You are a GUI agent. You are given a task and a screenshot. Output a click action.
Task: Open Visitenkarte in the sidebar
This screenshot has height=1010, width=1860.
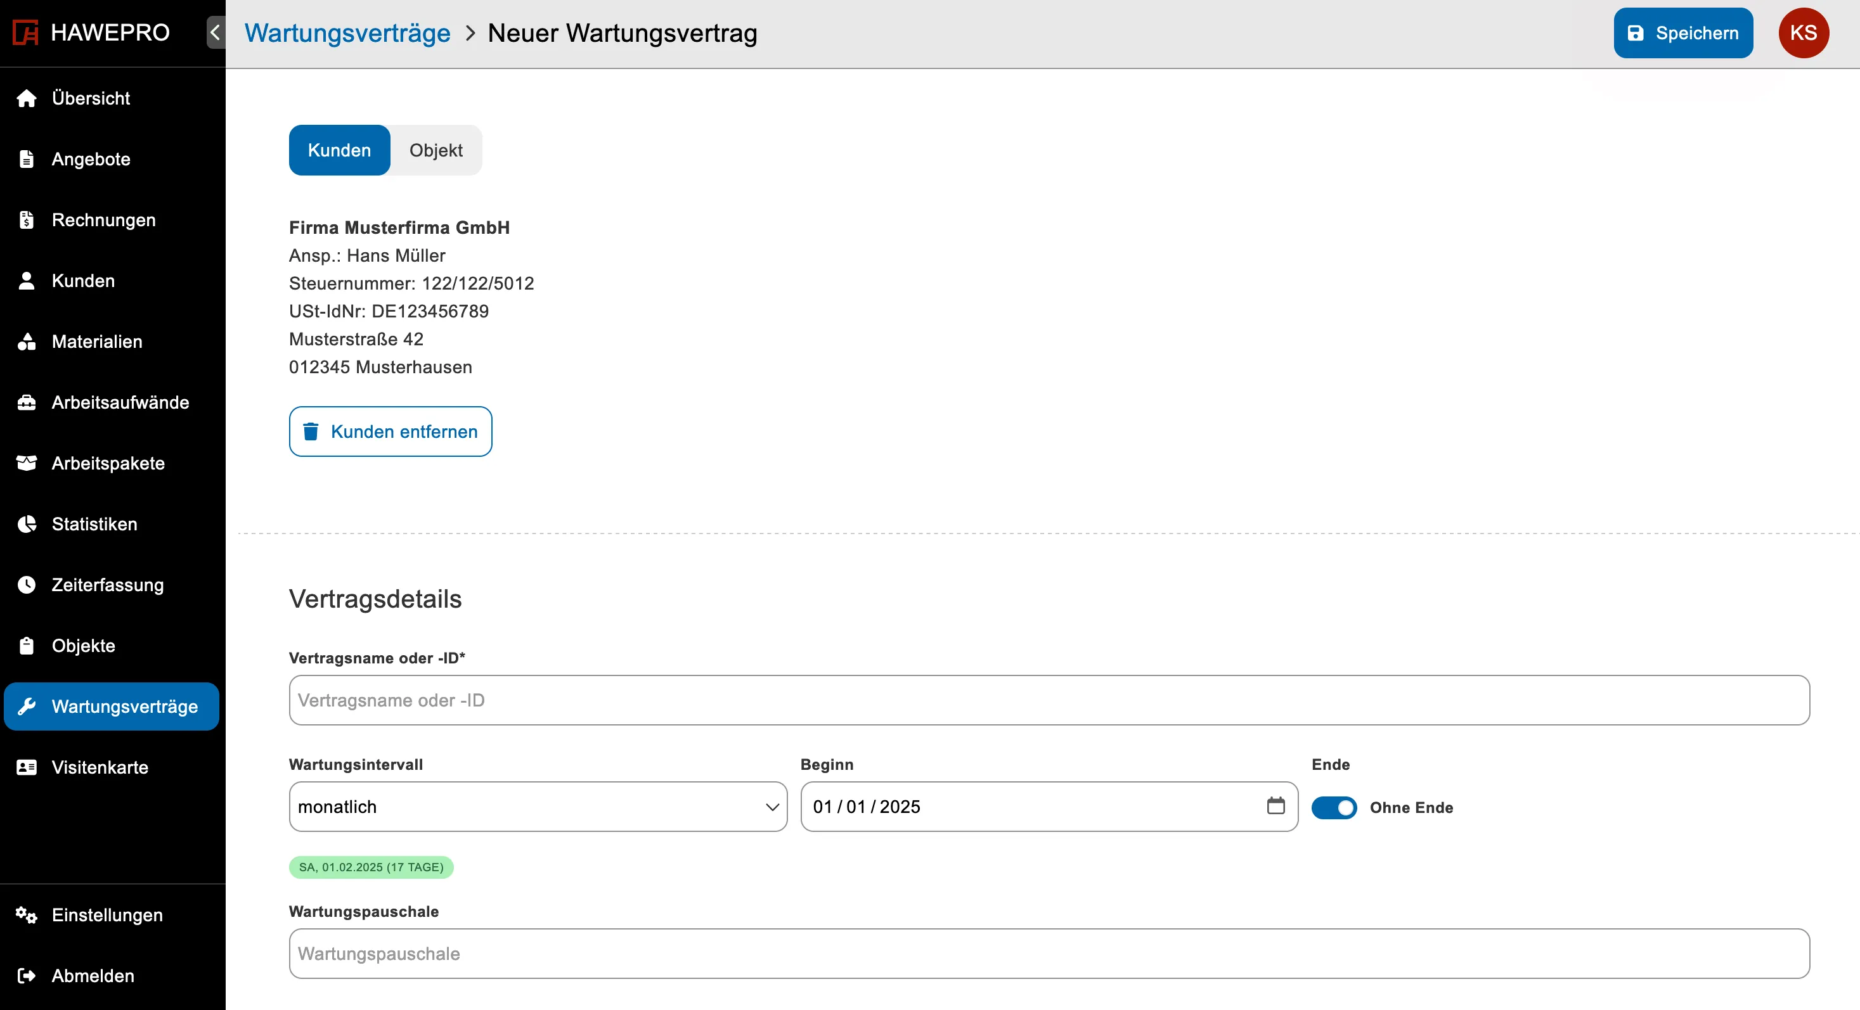click(x=111, y=767)
